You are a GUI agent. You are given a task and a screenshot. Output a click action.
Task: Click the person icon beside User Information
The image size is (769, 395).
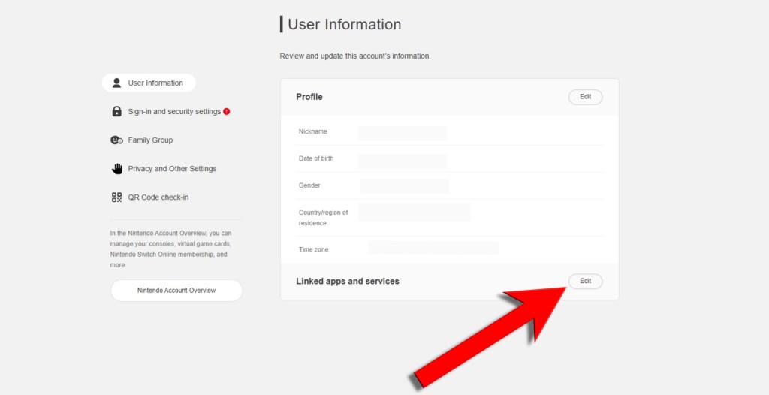coord(116,83)
